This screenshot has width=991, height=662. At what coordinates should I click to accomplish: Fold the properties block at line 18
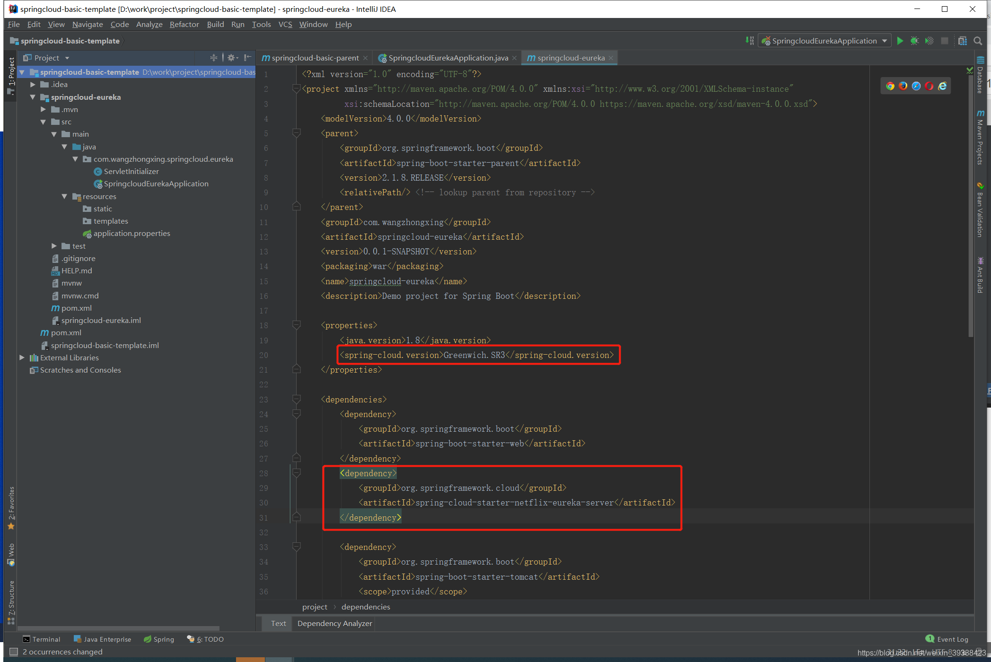click(x=297, y=325)
